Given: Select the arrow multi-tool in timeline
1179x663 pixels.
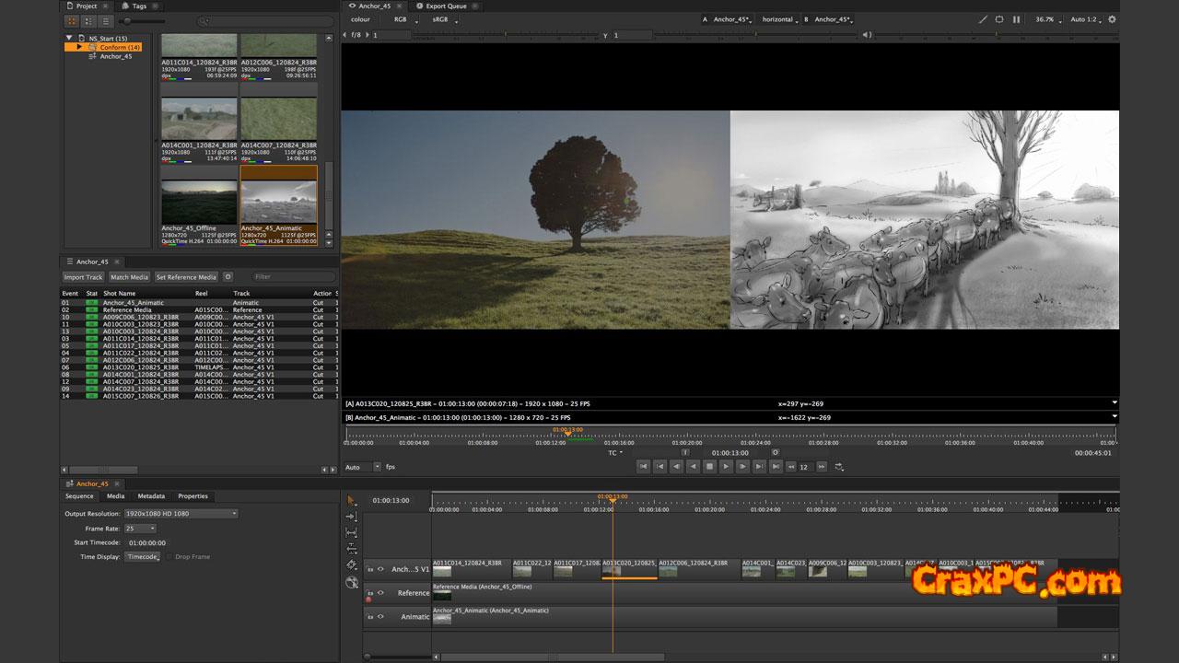Looking at the screenshot, I should click(351, 500).
